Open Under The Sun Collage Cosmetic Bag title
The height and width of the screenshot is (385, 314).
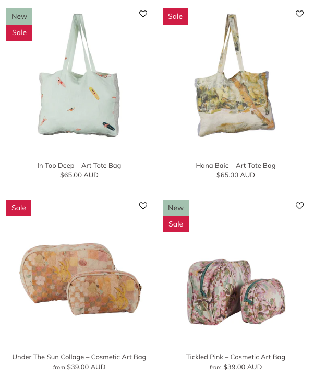click(79, 357)
